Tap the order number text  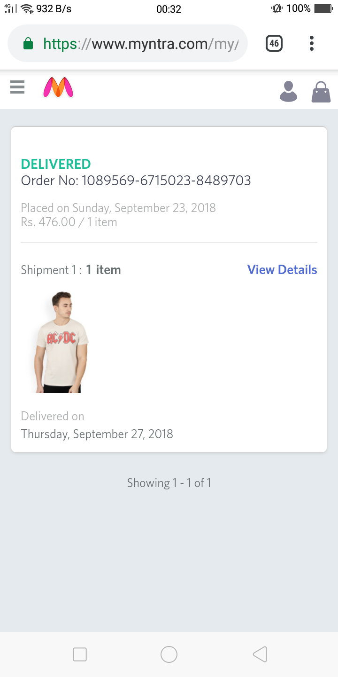[136, 181]
